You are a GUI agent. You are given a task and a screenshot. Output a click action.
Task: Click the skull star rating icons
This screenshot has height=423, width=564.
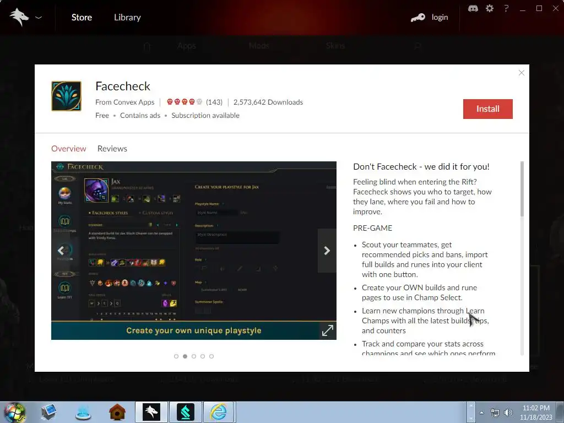tap(185, 102)
